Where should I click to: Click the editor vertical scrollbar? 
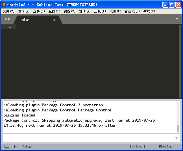(180, 61)
